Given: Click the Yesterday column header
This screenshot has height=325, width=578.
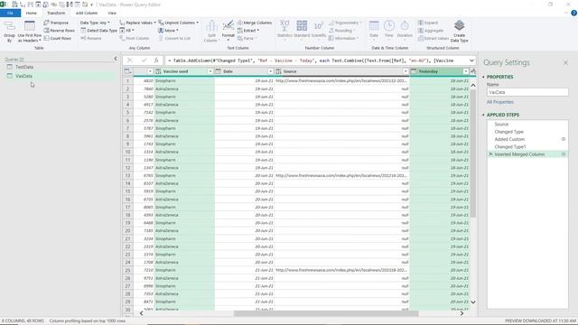Looking at the screenshot, I should tap(440, 71).
